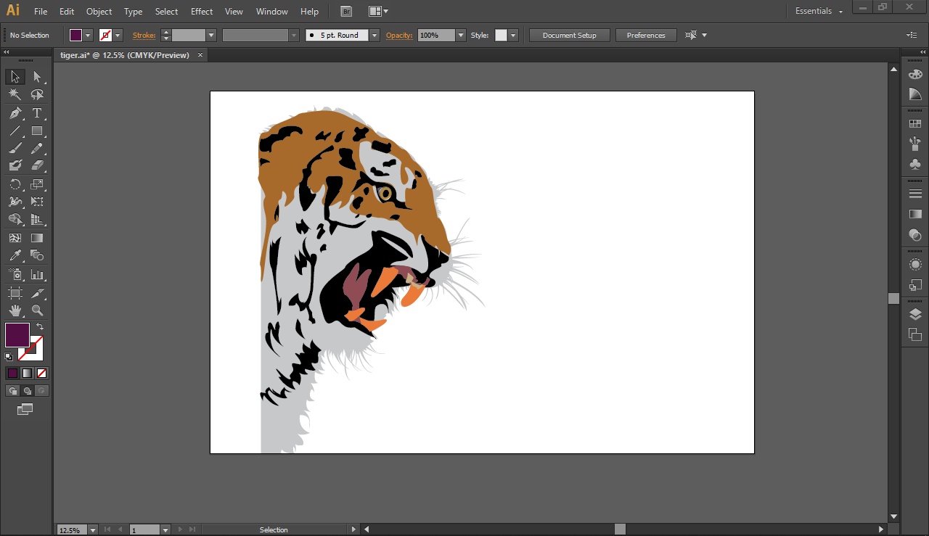Open the Brushes panel icon
Screen dimensions: 929x536
[915, 144]
